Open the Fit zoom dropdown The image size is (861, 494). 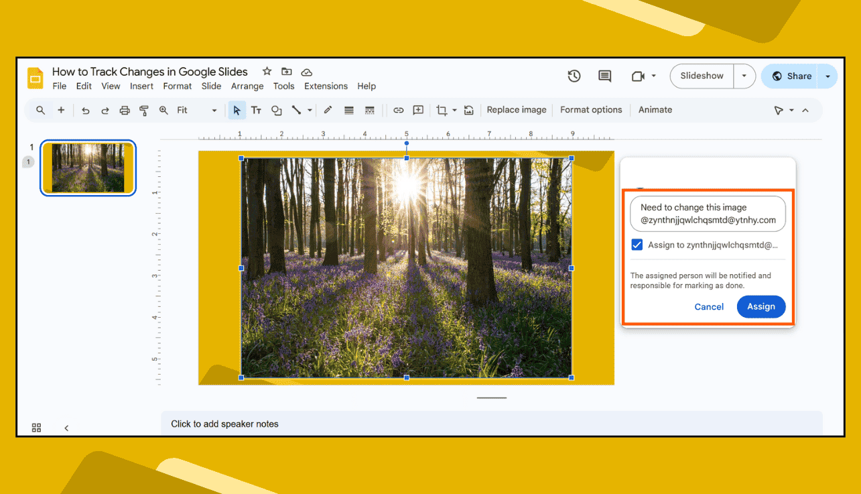tap(213, 110)
